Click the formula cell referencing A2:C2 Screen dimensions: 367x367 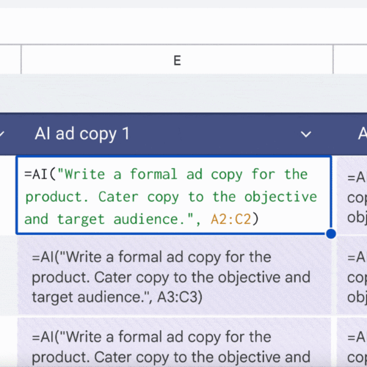[174, 195]
